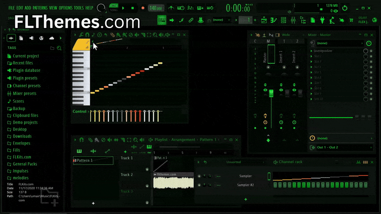Open the PATTERNS menu
The height and width of the screenshot is (214, 381).
[40, 8]
